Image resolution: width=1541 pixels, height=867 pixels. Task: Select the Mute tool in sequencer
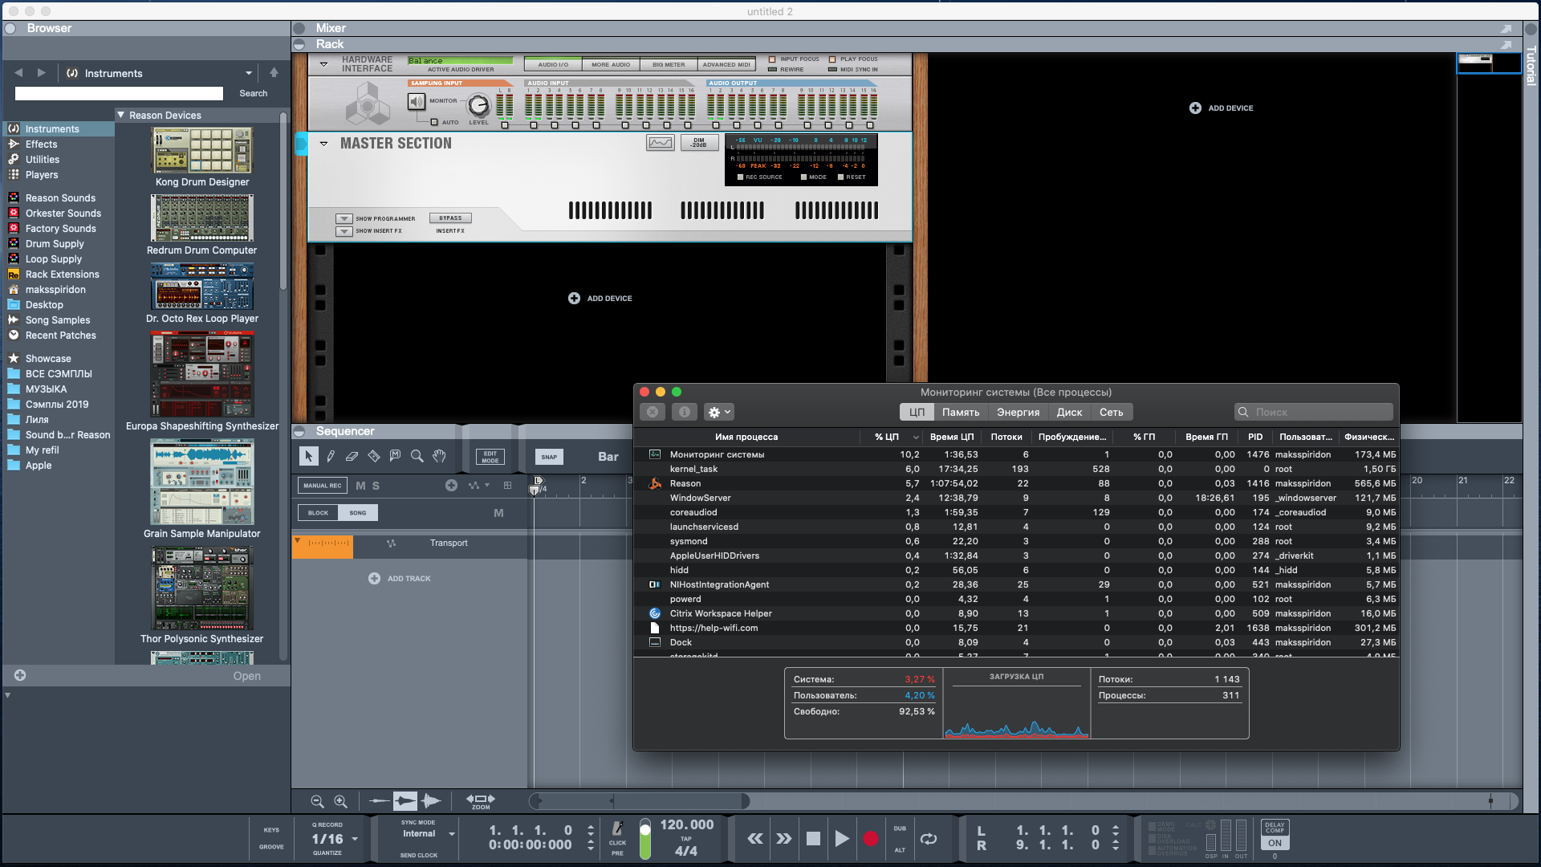395,456
